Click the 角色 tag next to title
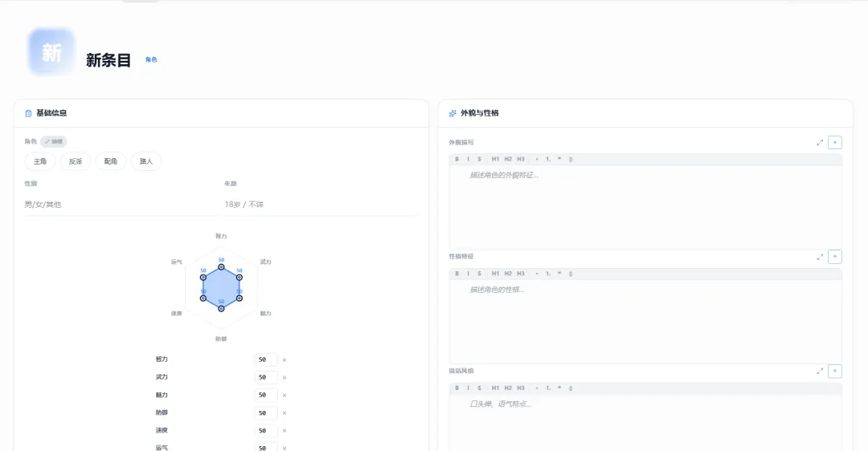The image size is (868, 451). click(151, 60)
